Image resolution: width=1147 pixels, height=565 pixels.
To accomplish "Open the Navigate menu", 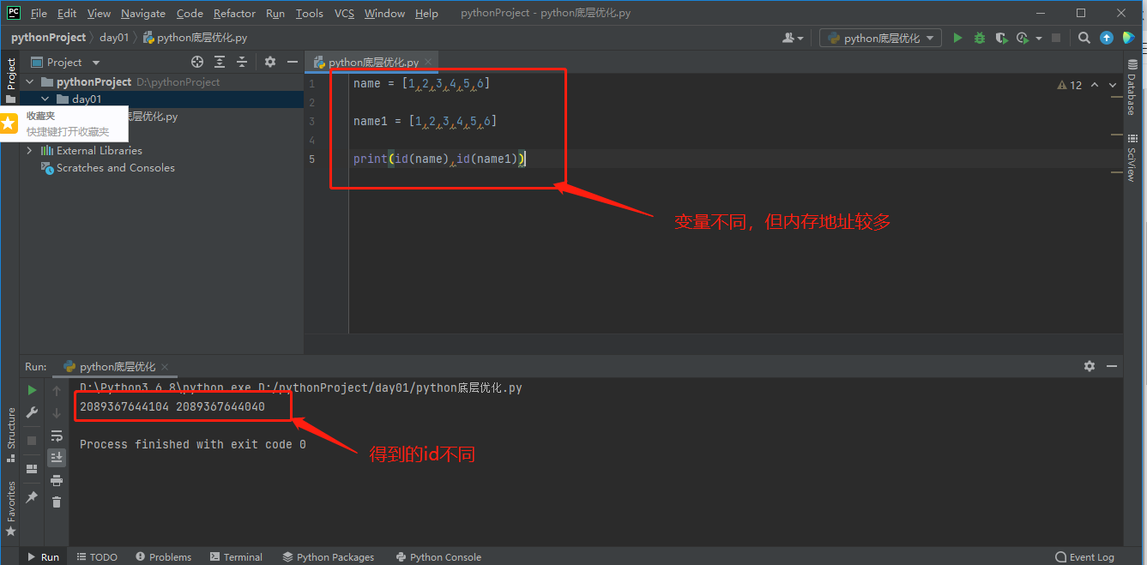I will pos(143,13).
